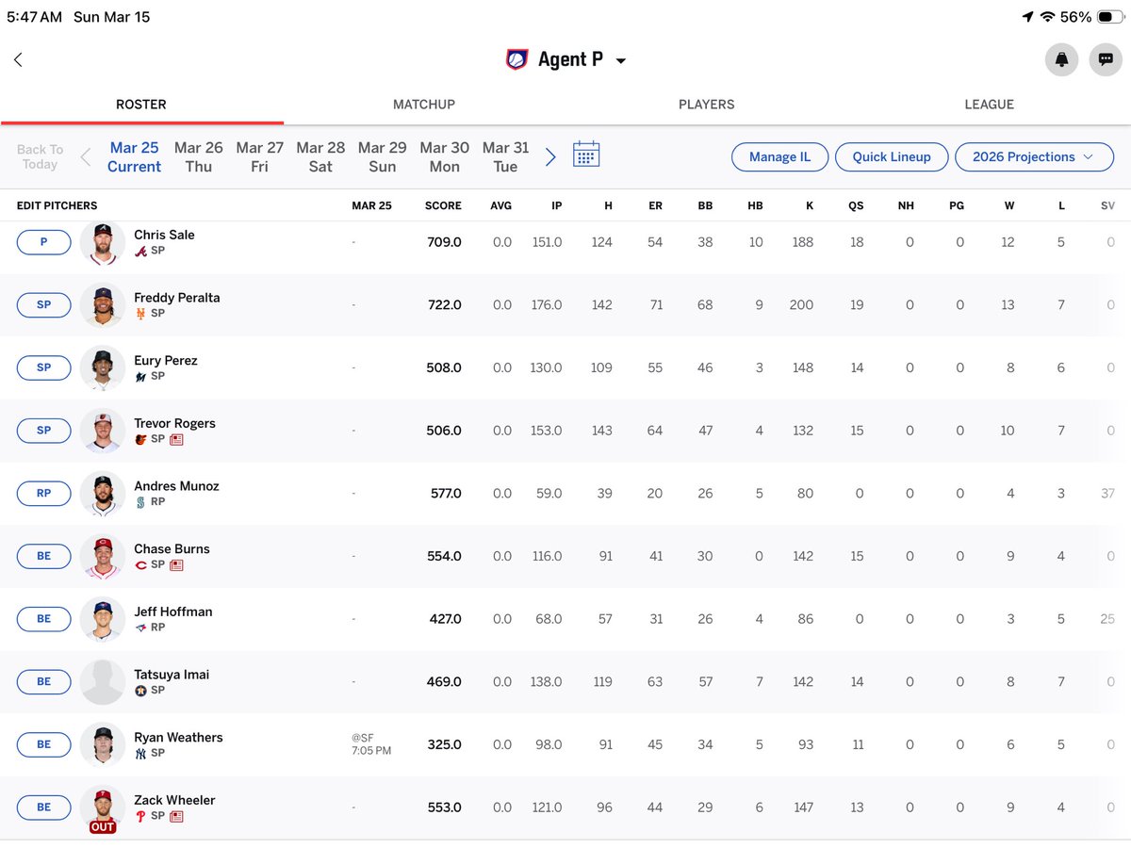
Task: Expand the Agent P team dropdown
Action: pos(620,61)
